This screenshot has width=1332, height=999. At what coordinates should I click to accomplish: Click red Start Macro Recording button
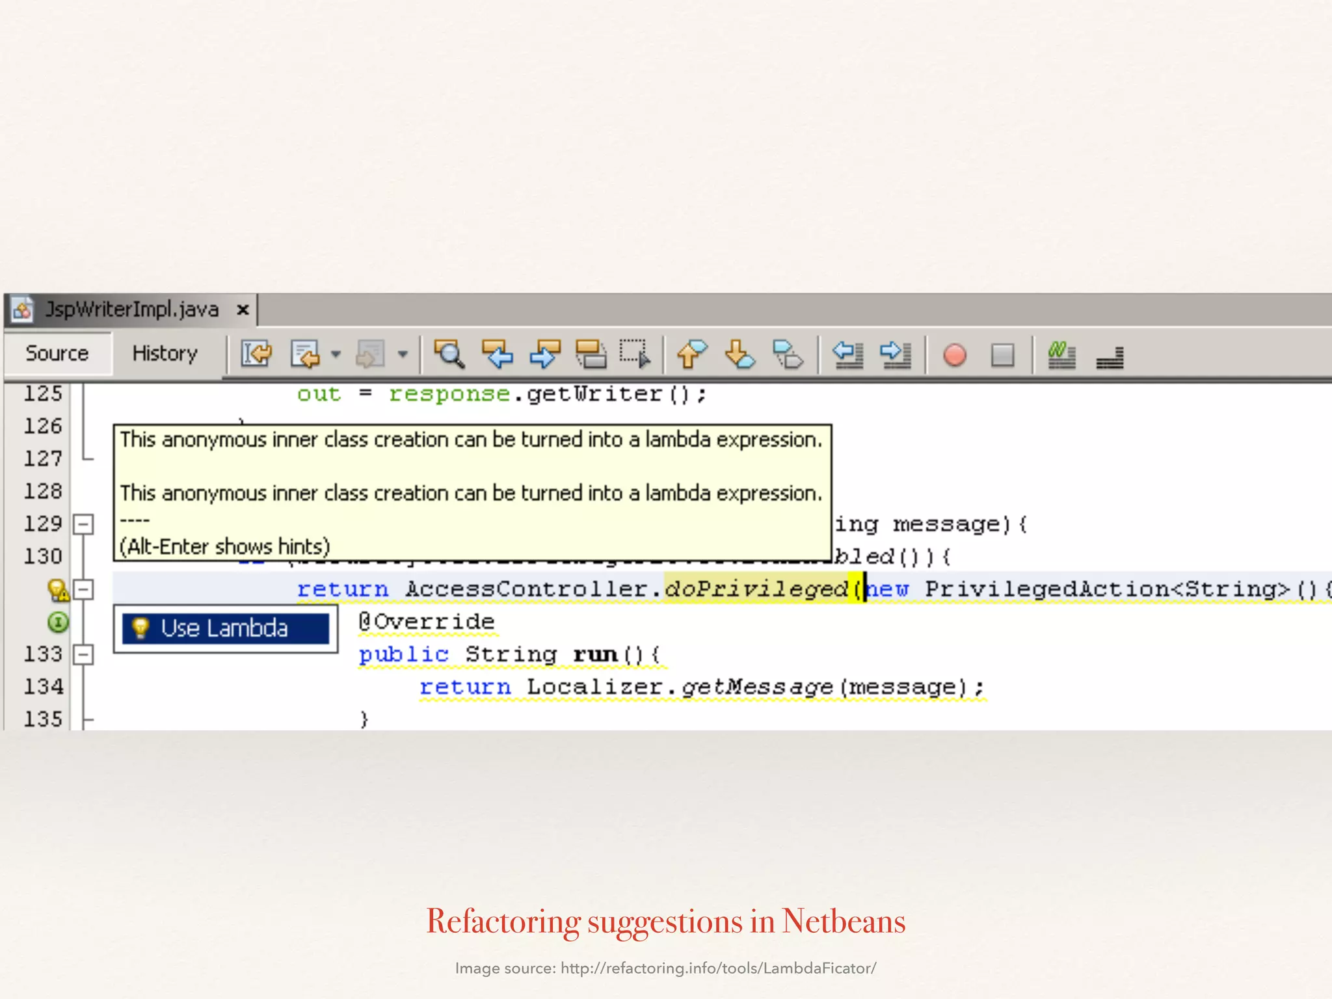tap(954, 355)
